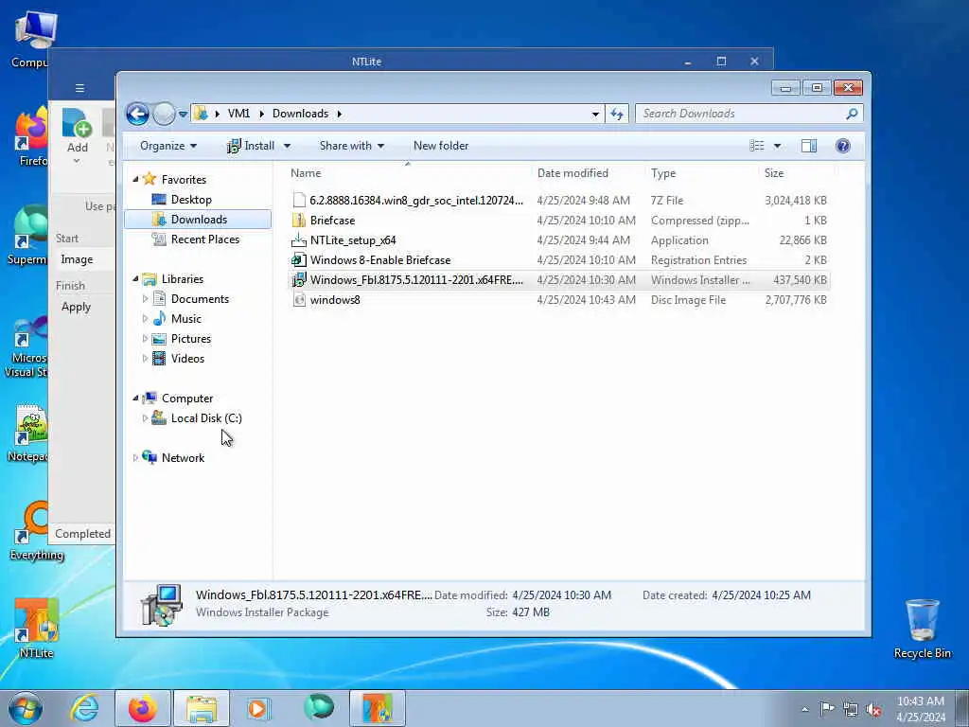The image size is (969, 727).
Task: Click the muted volume tray icon
Action: (873, 709)
